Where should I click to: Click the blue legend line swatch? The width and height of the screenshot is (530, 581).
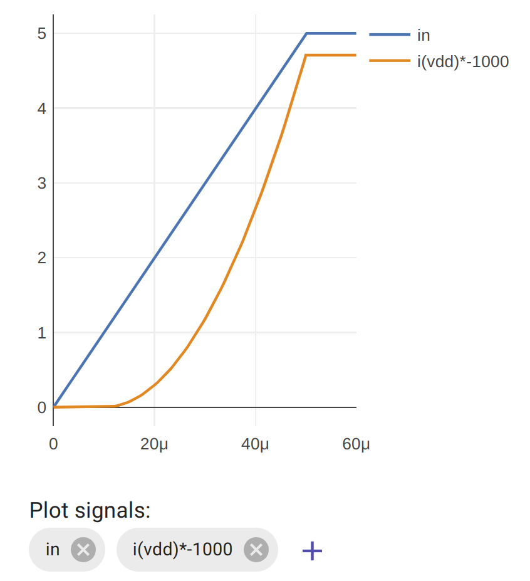[390, 34]
